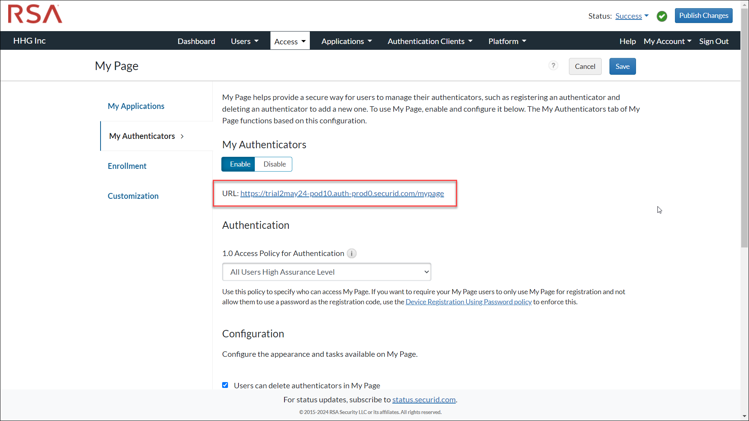Screen dimensions: 749x421
Task: Expand the chevron next to My Authenticators
Action: [182, 136]
